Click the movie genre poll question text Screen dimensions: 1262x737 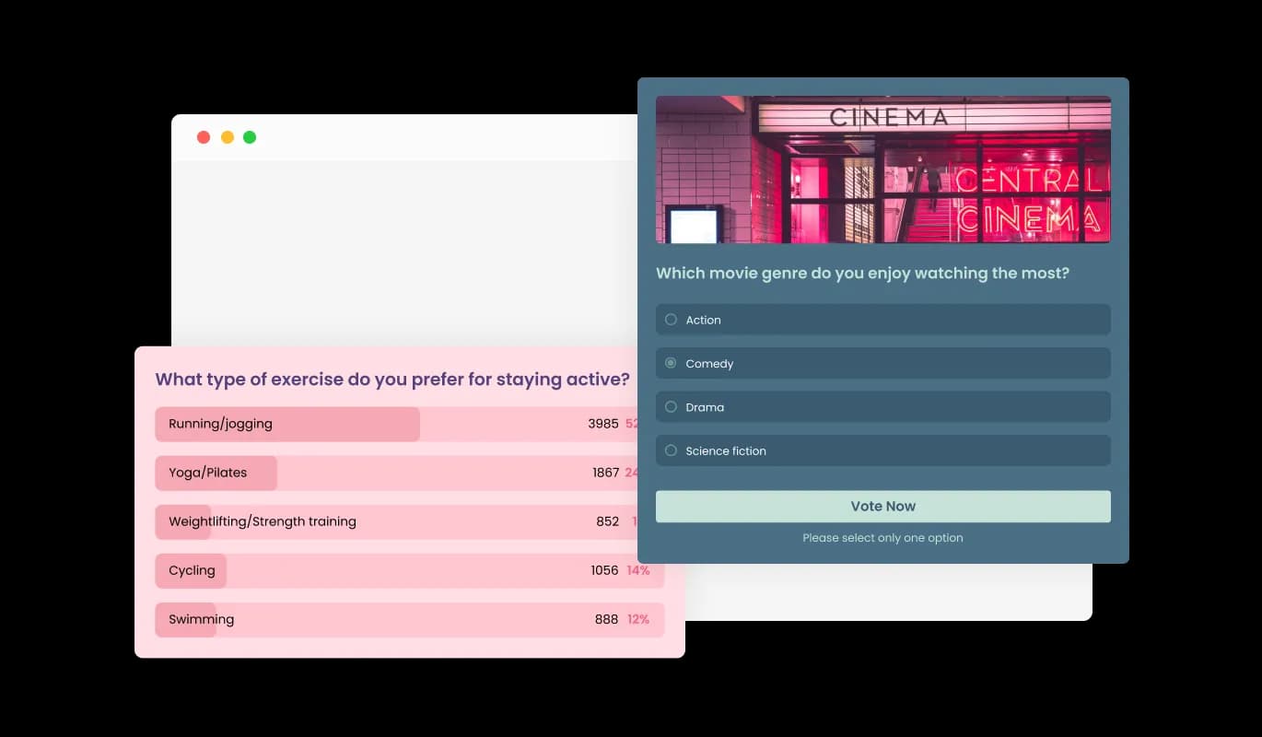(x=863, y=273)
